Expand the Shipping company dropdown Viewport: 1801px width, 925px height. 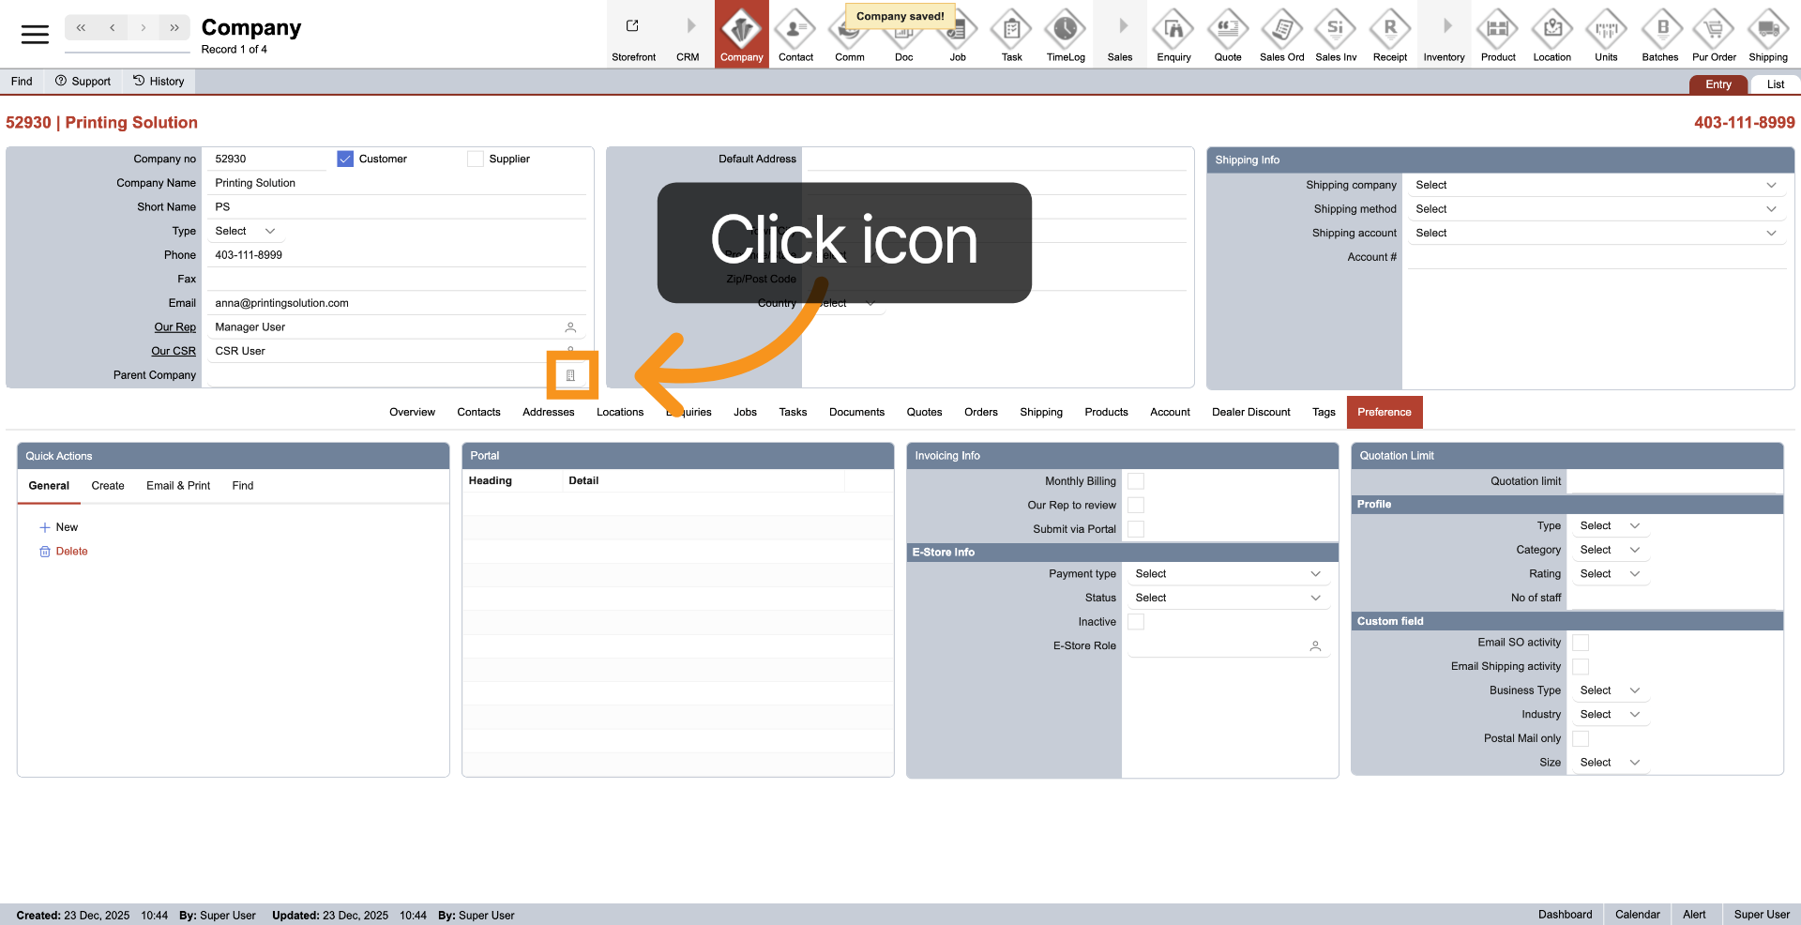[1594, 186]
